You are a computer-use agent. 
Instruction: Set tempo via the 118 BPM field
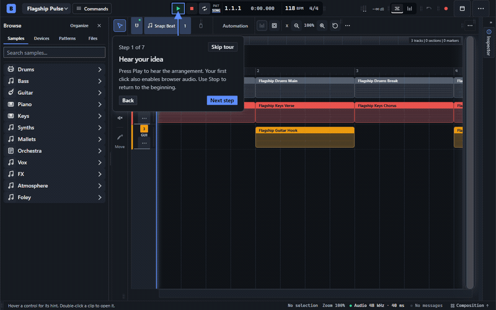[x=294, y=8]
